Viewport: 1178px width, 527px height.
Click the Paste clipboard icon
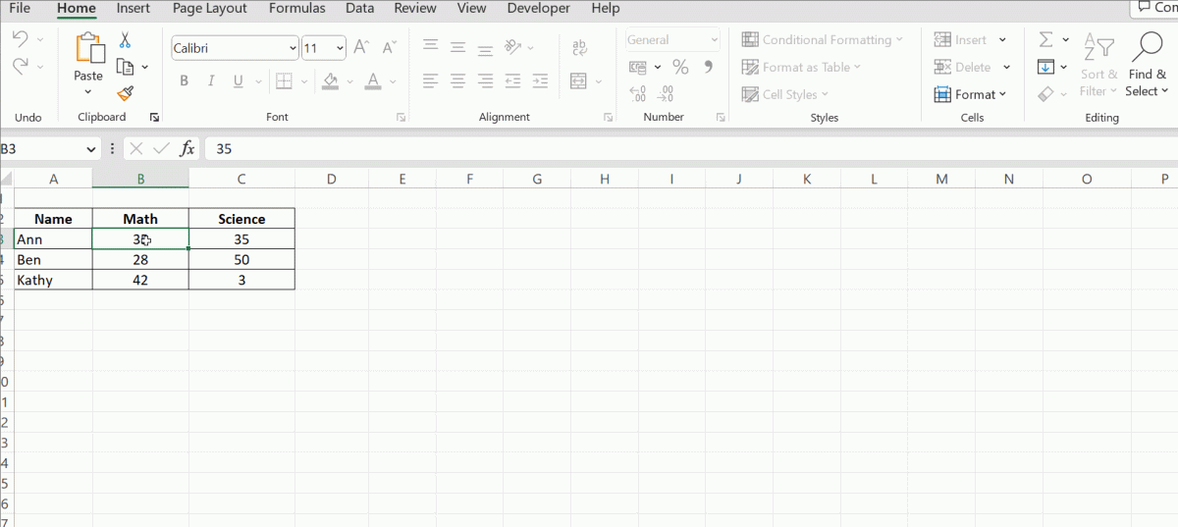[88, 48]
